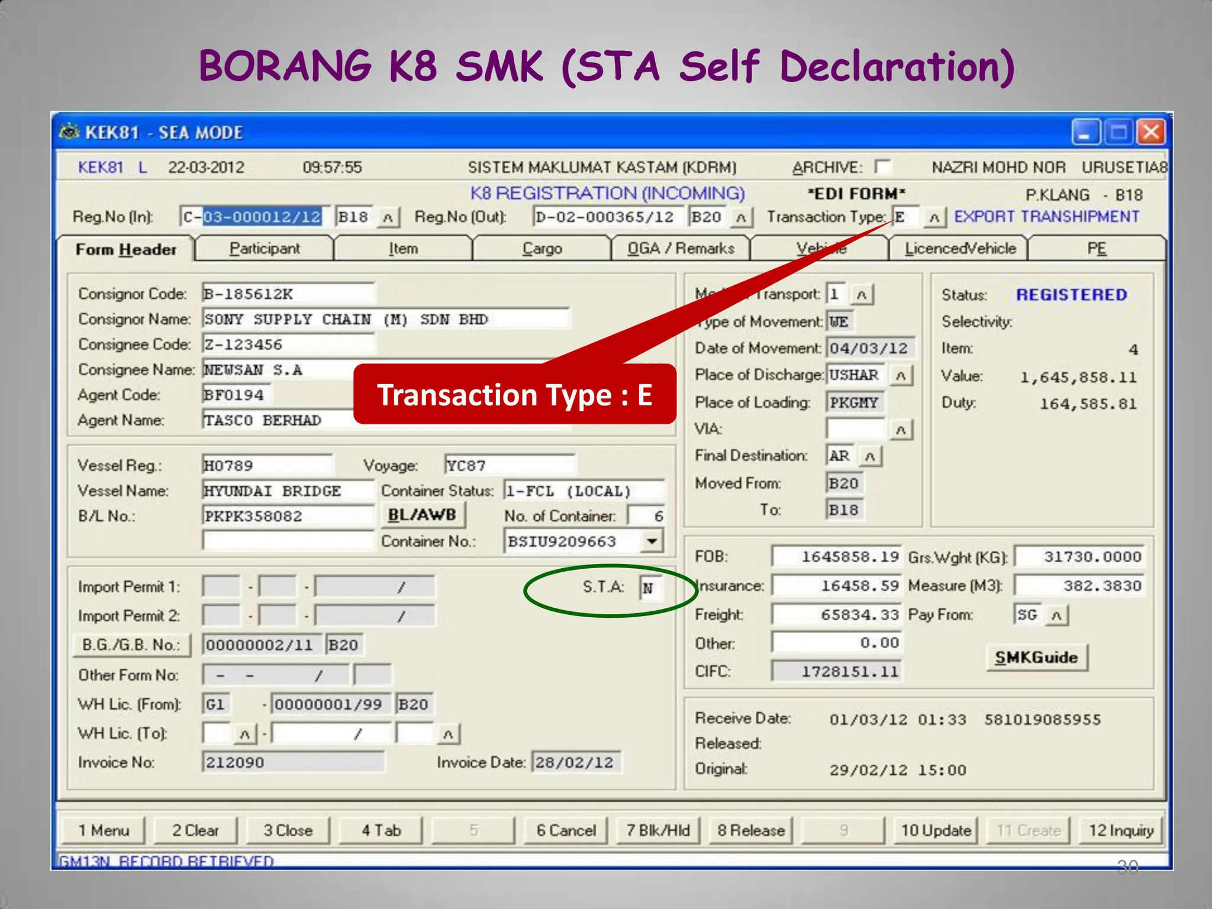Screen dimensions: 1212x909
Task: Click the Container Status field
Action: [585, 491]
